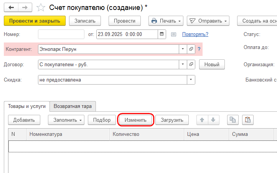Expand the Скидка dropdown list
The image size is (277, 173).
coord(191,80)
